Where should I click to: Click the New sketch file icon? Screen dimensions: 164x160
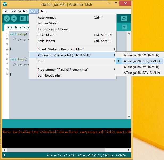[23, 19]
